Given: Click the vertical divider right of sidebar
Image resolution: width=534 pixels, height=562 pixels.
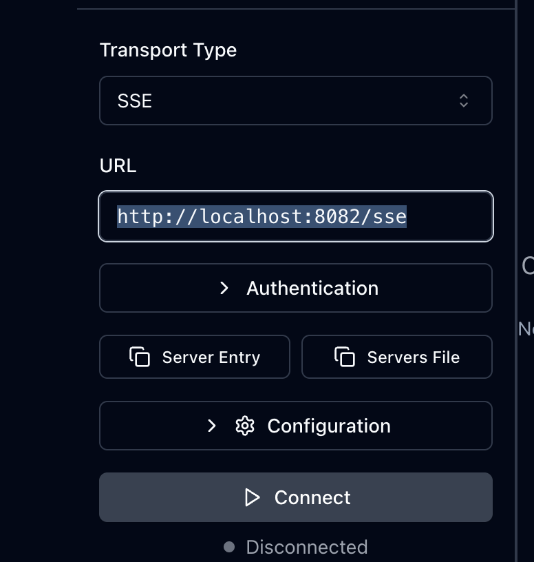Looking at the screenshot, I should (x=515, y=275).
